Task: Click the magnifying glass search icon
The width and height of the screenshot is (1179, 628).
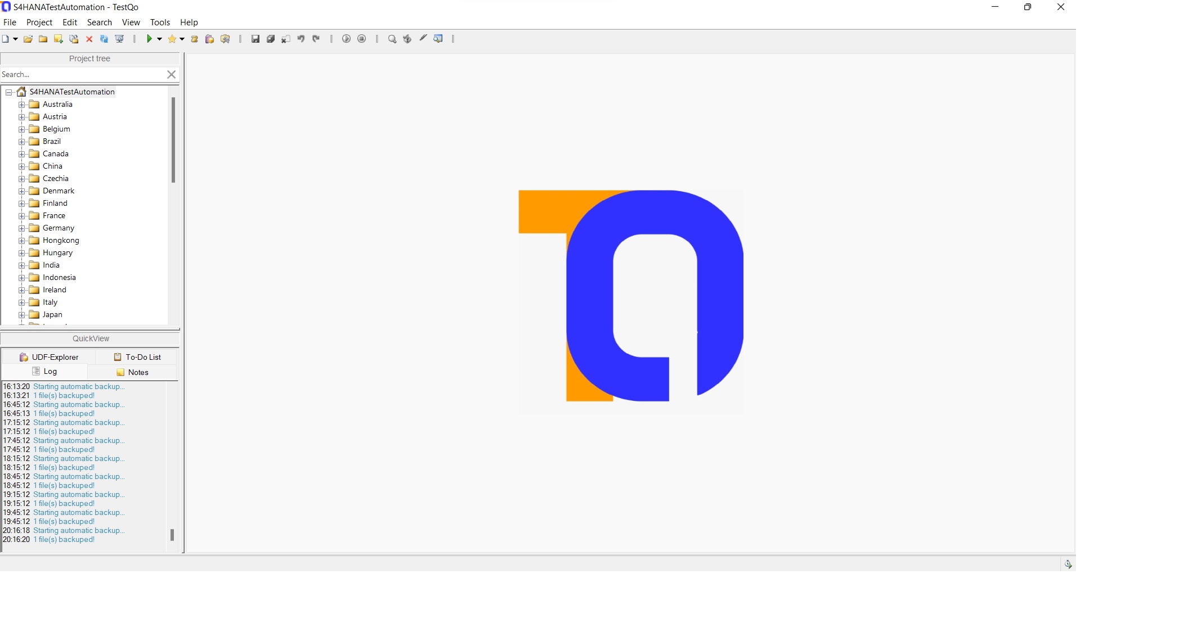Action: pyautogui.click(x=392, y=39)
